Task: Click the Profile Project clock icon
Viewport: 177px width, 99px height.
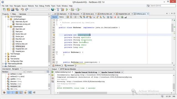Action: click(78, 10)
